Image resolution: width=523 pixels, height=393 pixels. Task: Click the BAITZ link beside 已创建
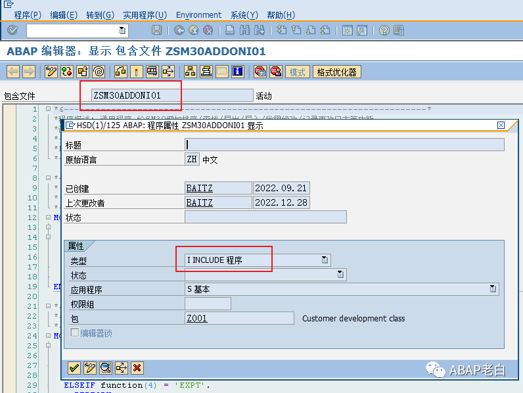(x=200, y=188)
